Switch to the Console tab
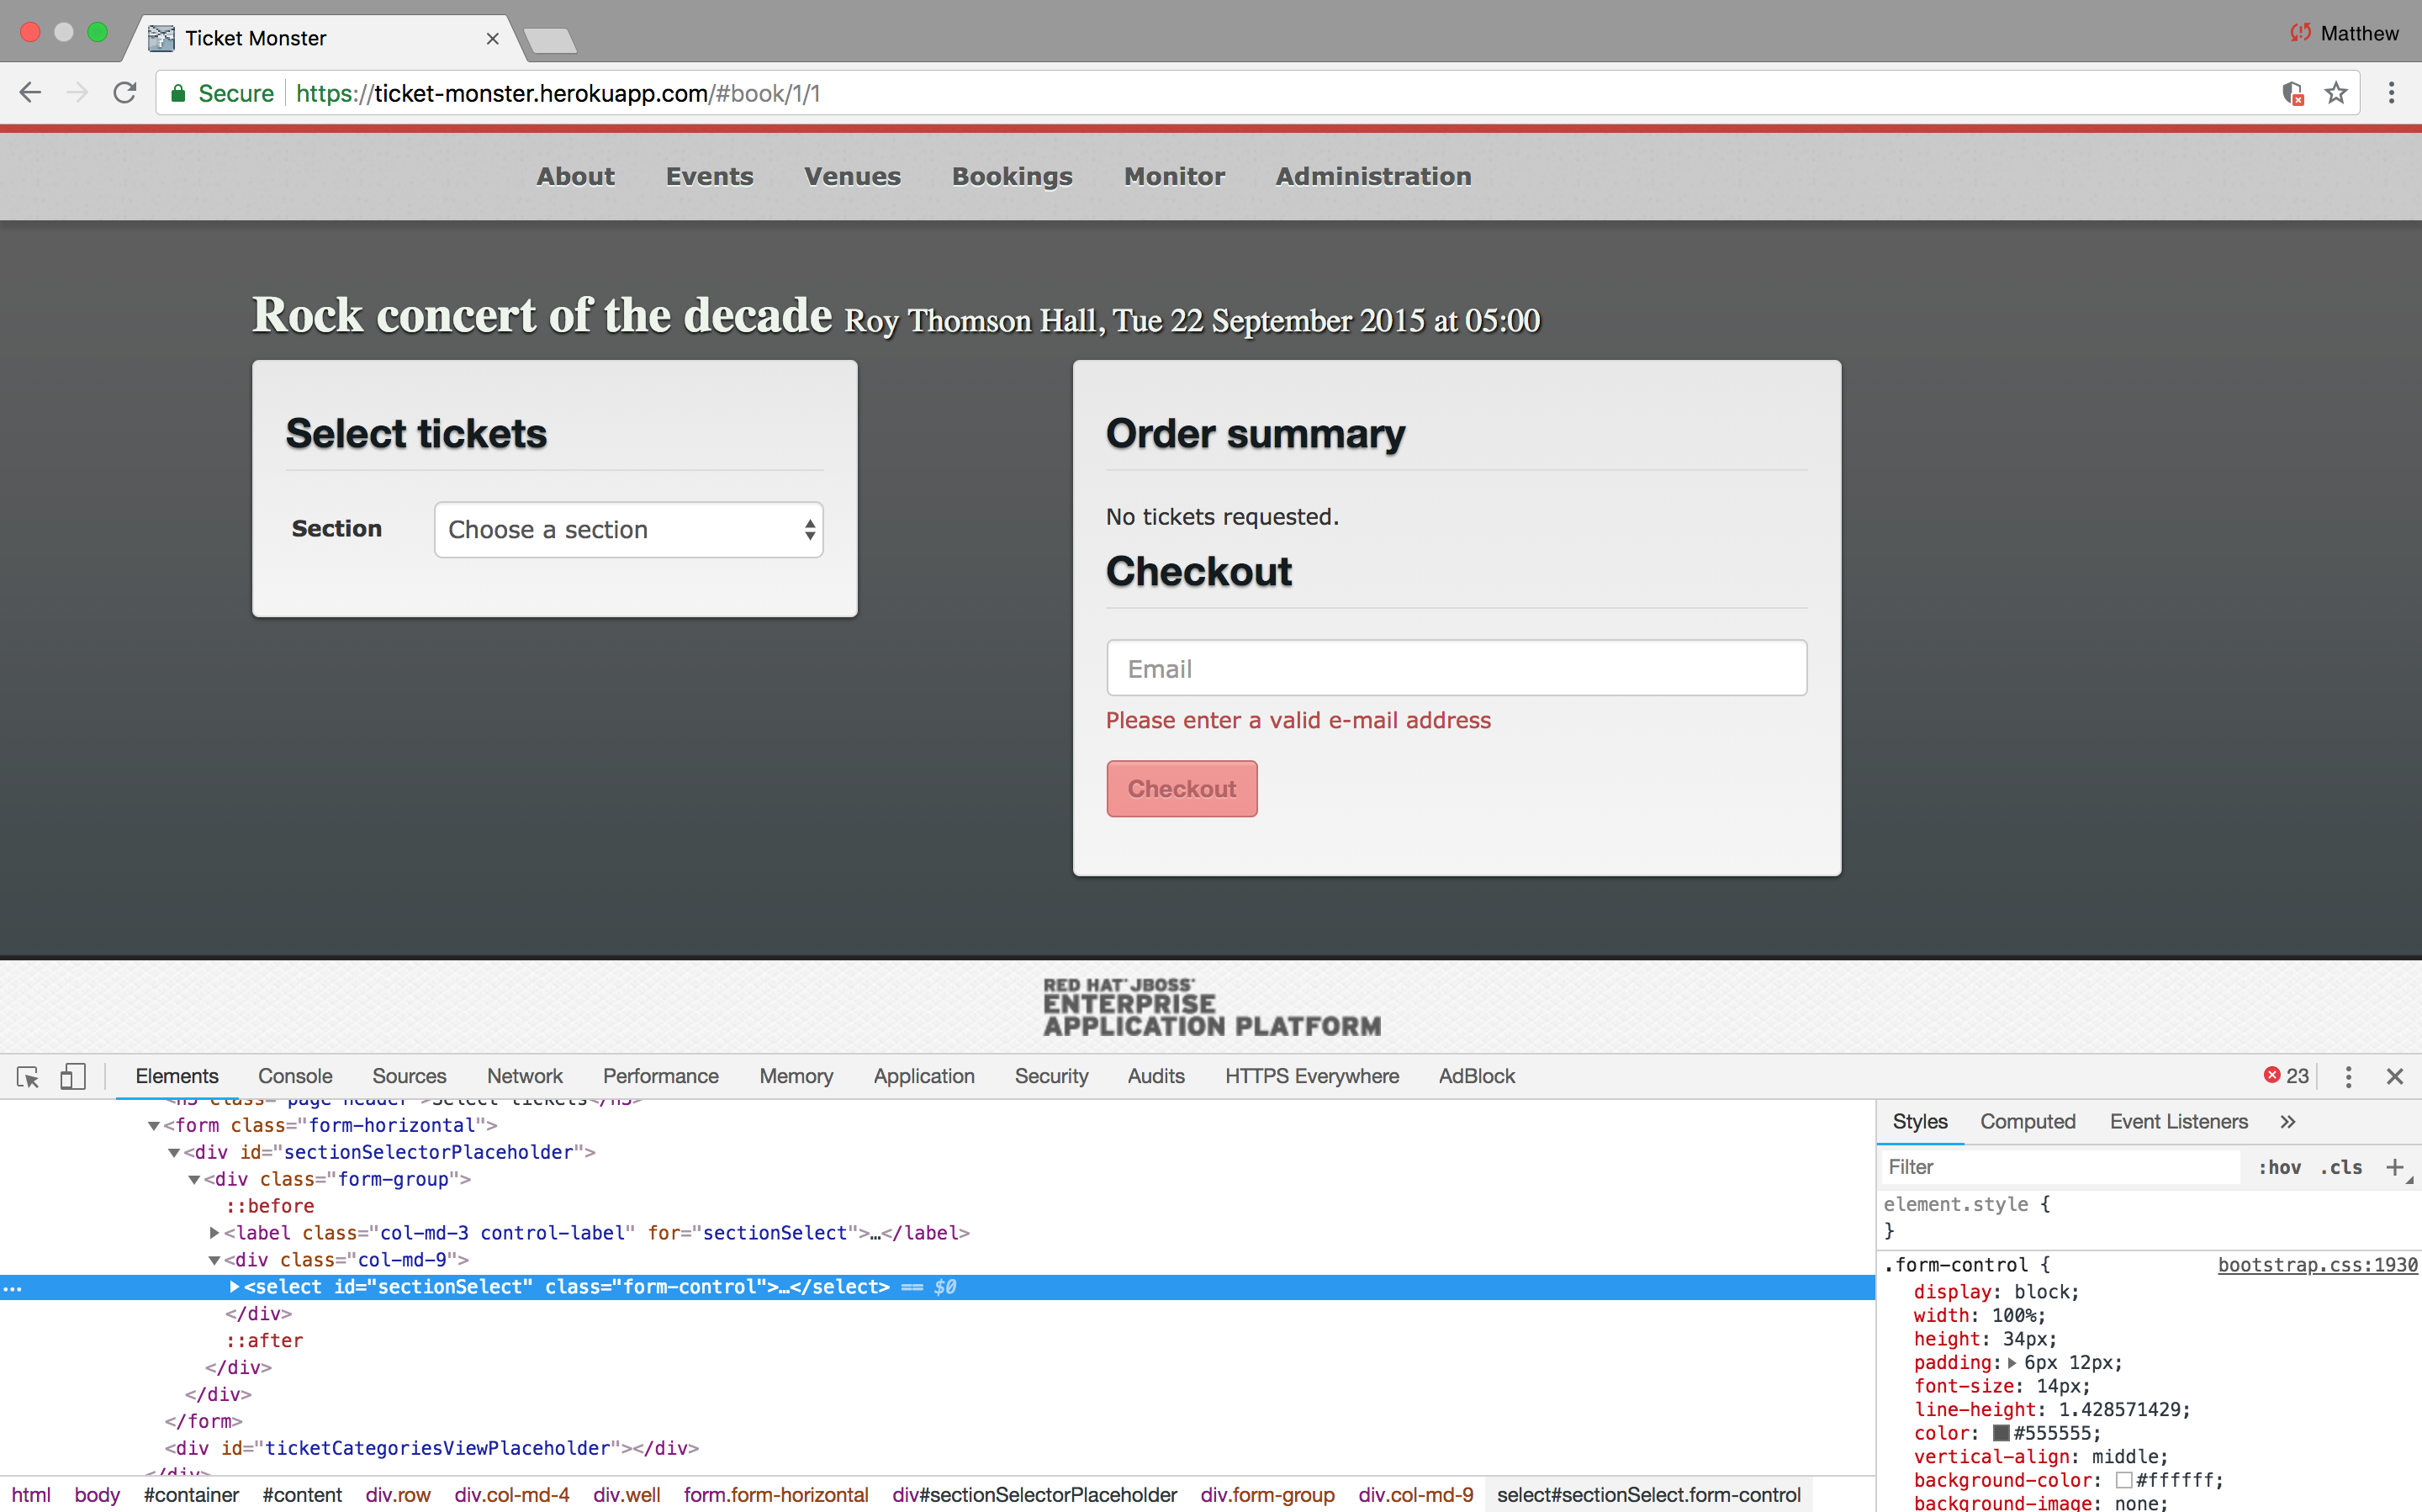The width and height of the screenshot is (2422, 1512). (x=295, y=1076)
